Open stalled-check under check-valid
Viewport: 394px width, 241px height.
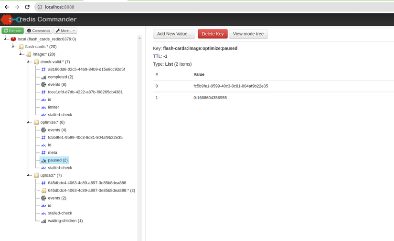click(60, 115)
